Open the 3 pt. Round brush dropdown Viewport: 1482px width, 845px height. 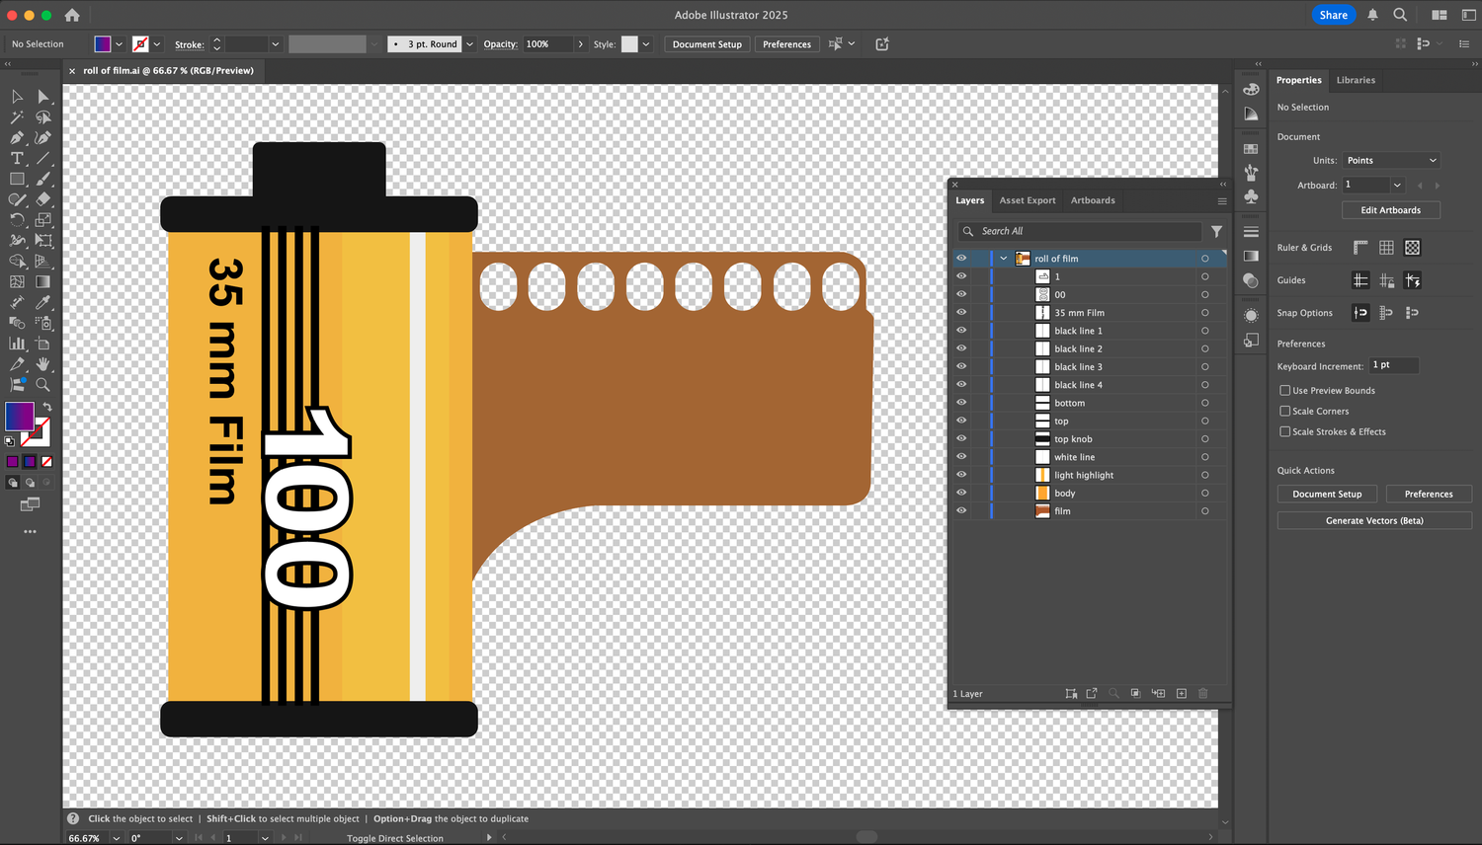coord(469,44)
